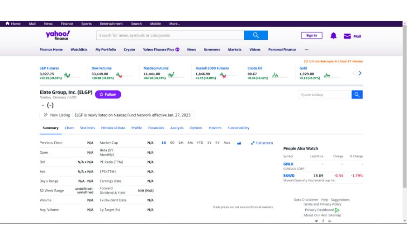Select the 6M chart range

point(190,143)
